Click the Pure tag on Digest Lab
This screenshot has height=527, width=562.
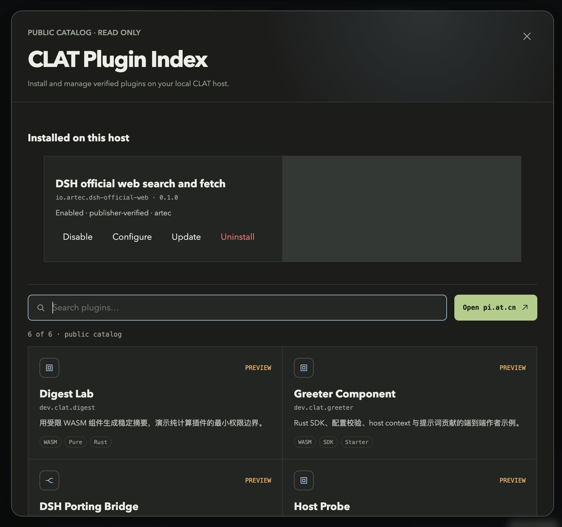[x=76, y=442]
